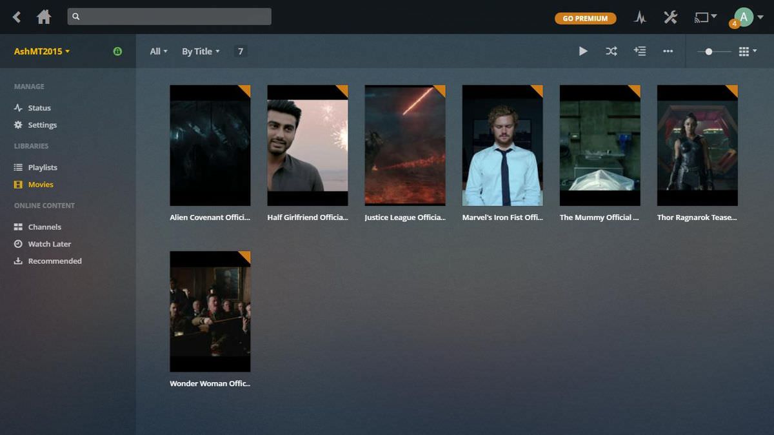Open Settings in the sidebar
774x435 pixels.
pos(43,125)
